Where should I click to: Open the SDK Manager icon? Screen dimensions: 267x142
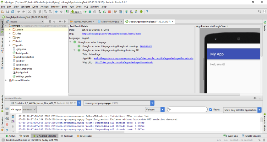point(136,12)
